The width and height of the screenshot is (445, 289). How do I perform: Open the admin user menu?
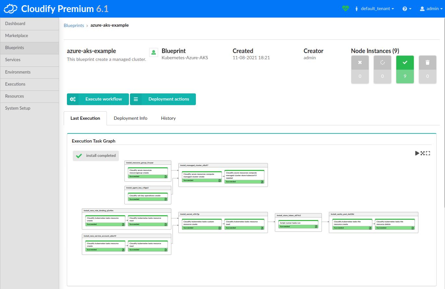click(x=431, y=8)
